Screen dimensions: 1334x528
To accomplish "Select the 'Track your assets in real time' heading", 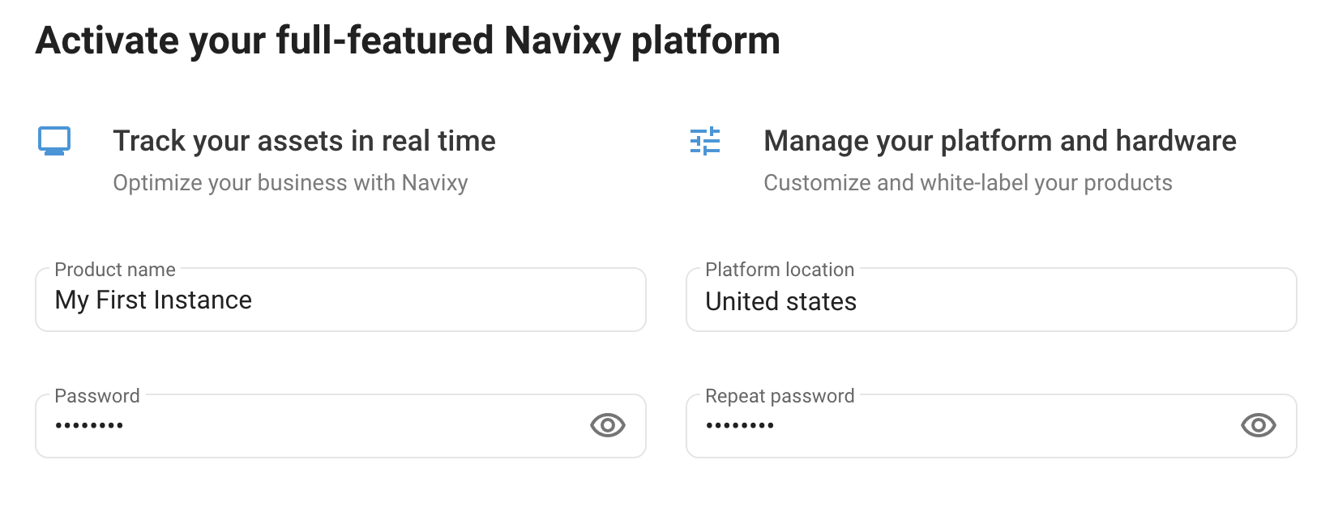I will click(x=304, y=141).
